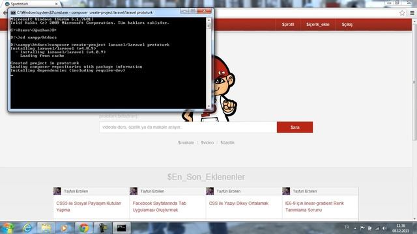Click the browser back arrow
This screenshot has height=234, width=417.
5,13
